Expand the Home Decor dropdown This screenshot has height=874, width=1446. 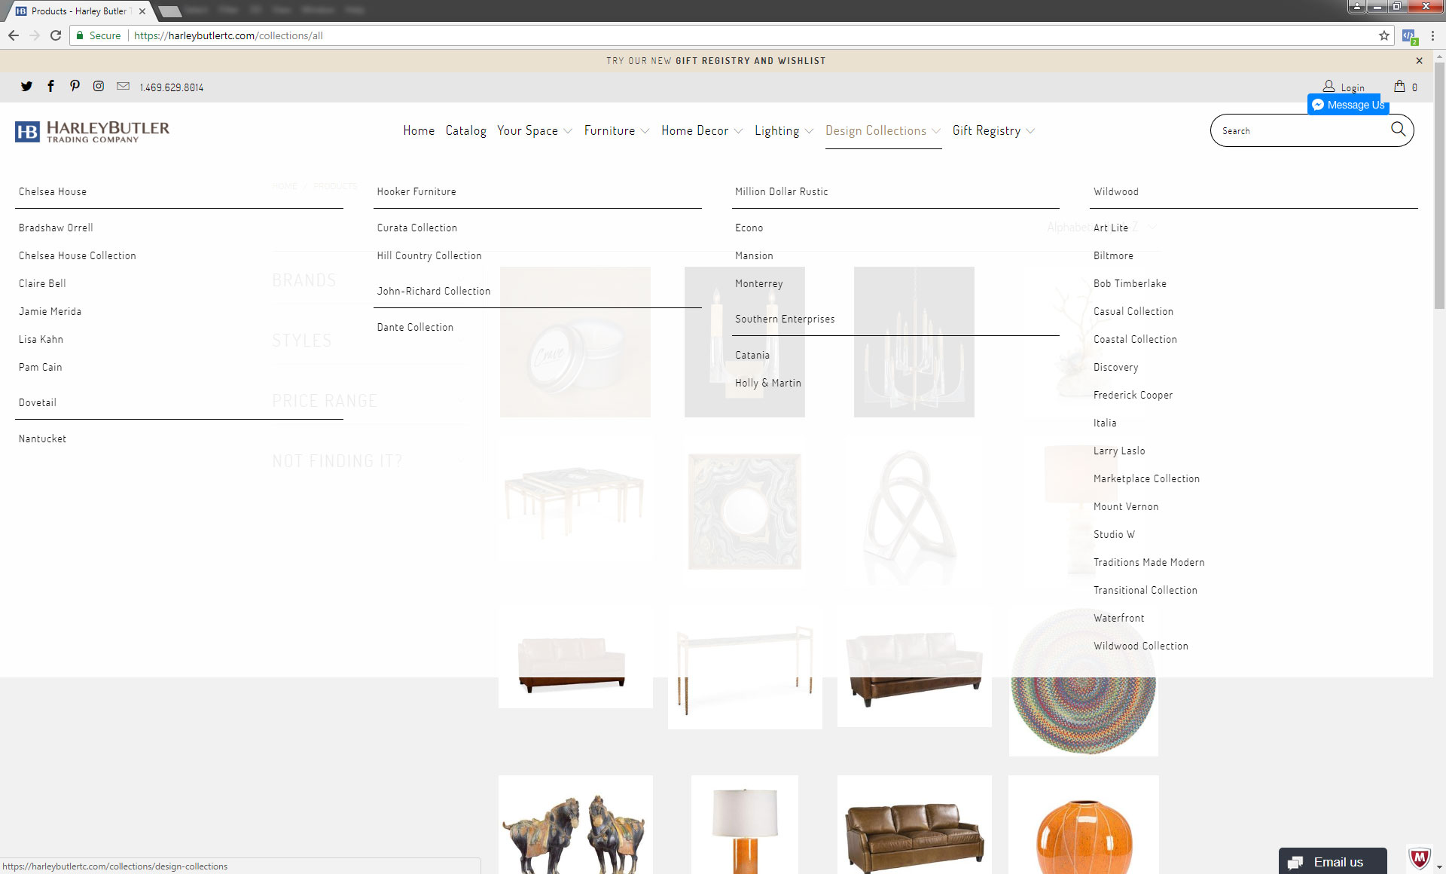point(702,130)
